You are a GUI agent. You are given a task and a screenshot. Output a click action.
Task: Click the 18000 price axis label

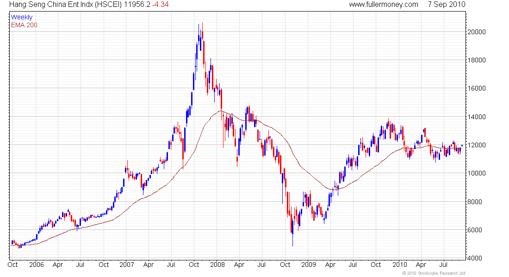[x=476, y=60]
